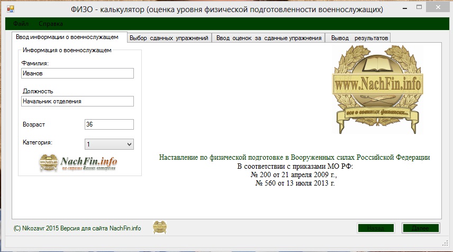Click the № 560 от 13 июля 2013 line
453x252 pixels.
[x=295, y=183]
